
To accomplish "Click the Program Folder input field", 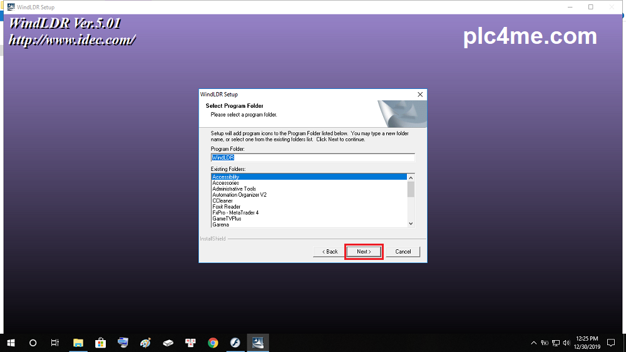I will (312, 157).
